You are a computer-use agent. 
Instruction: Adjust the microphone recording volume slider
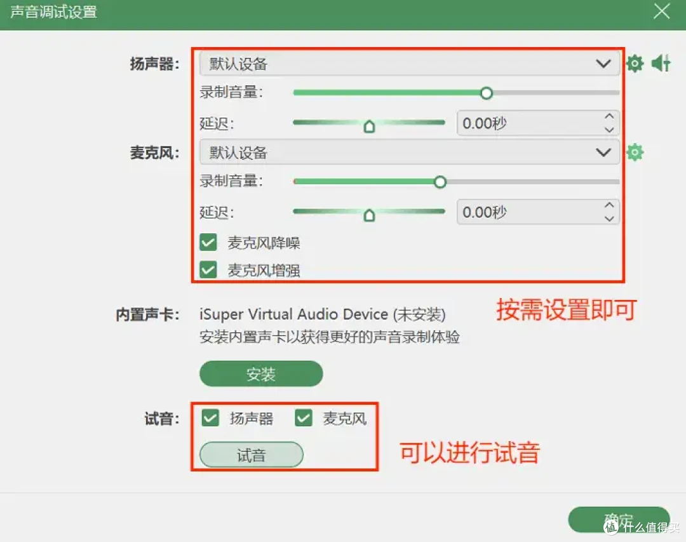point(440,182)
